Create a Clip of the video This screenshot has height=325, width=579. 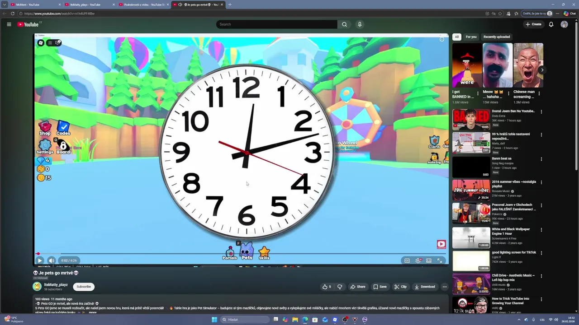coord(400,287)
